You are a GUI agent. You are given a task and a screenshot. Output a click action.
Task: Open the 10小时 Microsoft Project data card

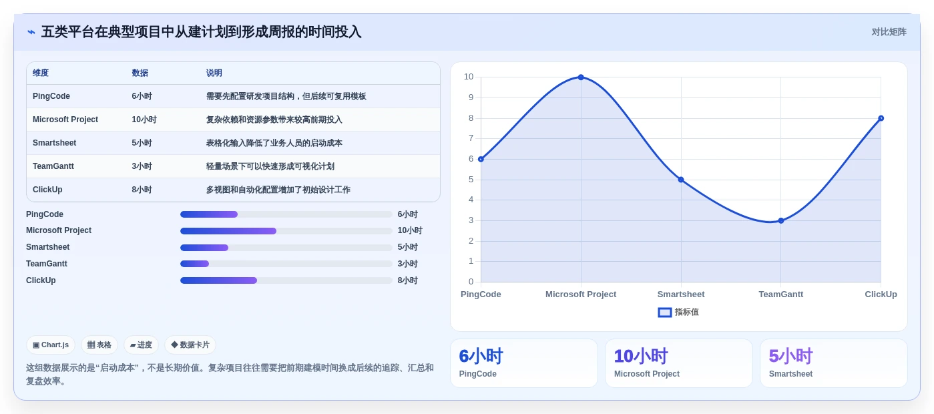click(679, 363)
